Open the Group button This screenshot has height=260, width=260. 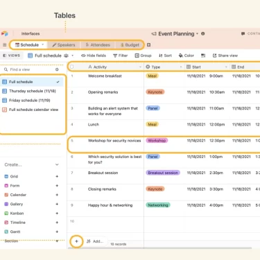click(x=143, y=55)
